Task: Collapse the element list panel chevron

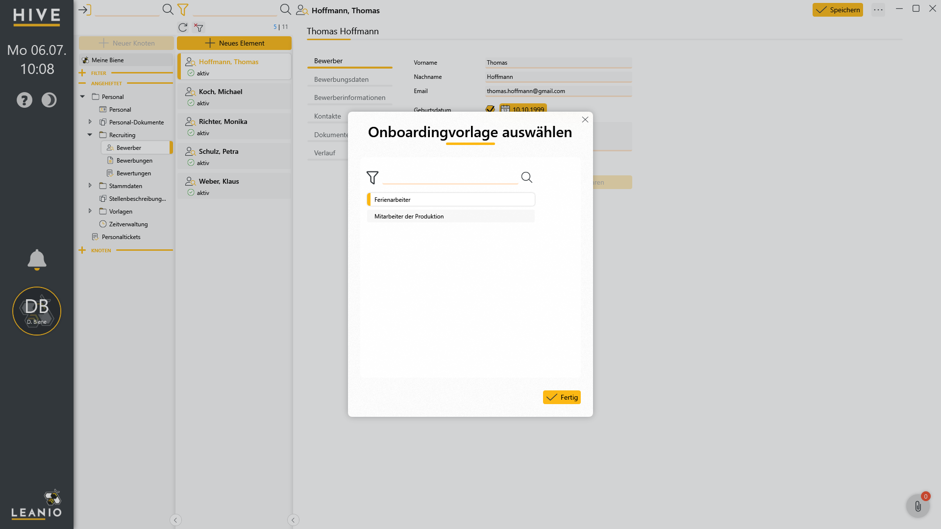Action: (x=293, y=520)
